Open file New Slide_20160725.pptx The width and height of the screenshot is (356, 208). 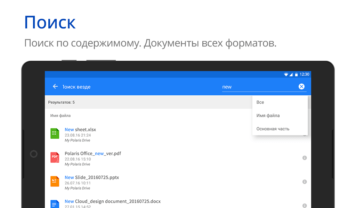click(x=92, y=177)
